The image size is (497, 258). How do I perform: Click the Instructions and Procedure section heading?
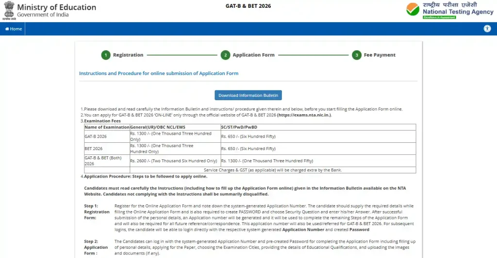tap(159, 74)
